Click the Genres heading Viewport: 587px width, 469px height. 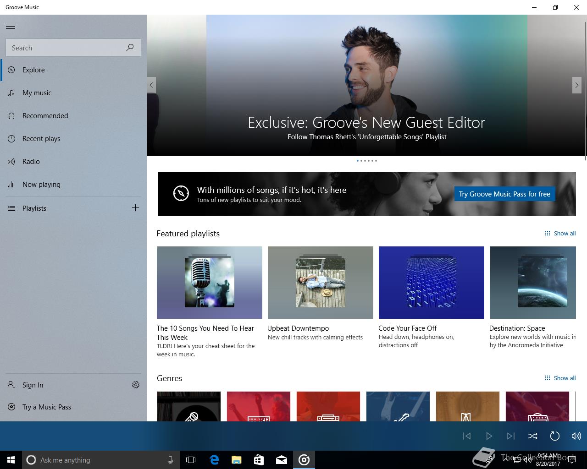[170, 378]
